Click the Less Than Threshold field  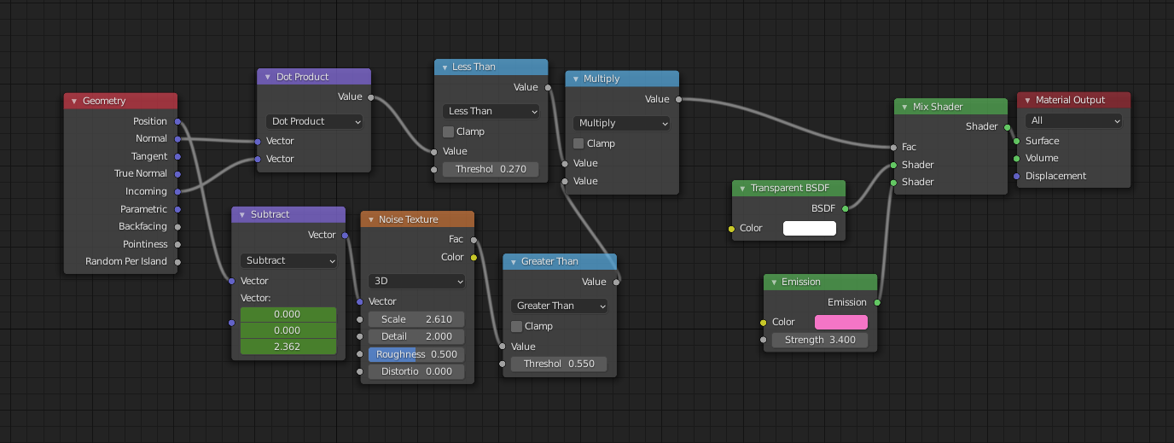point(491,169)
